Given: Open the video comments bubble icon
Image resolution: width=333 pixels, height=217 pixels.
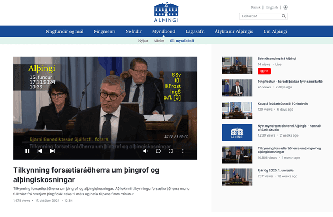Looking at the screenshot, I should [x=158, y=151].
